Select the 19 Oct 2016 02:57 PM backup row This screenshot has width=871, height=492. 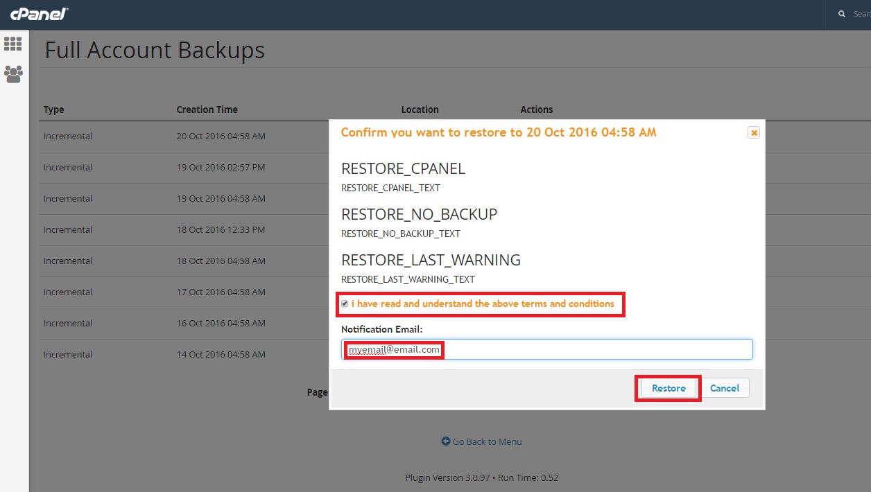[x=221, y=168]
